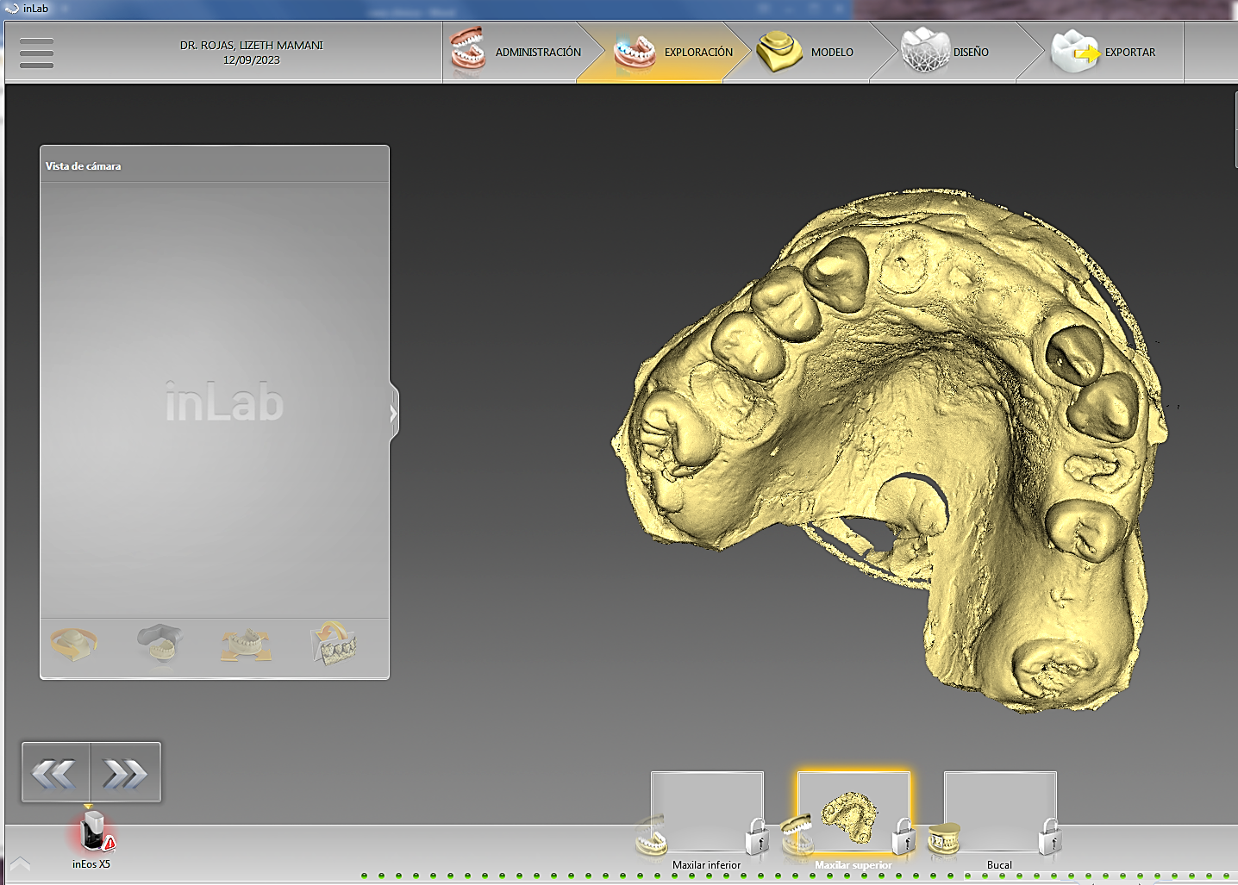Collapse the Vista de cámara panel arrow
This screenshot has width=1238, height=885.
pyautogui.click(x=394, y=414)
